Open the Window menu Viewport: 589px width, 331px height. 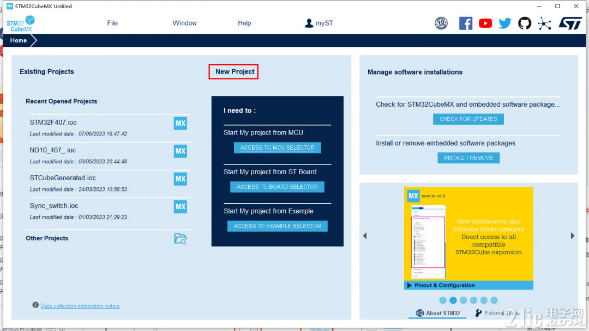[x=184, y=23]
